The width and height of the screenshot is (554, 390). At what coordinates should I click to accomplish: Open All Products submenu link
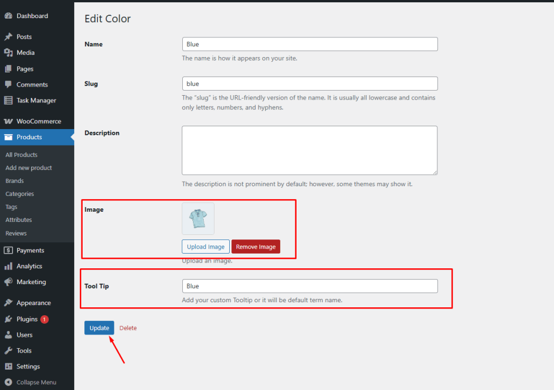click(21, 155)
